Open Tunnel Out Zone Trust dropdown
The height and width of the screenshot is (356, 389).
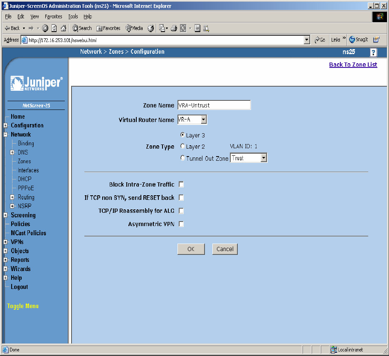tap(264, 158)
